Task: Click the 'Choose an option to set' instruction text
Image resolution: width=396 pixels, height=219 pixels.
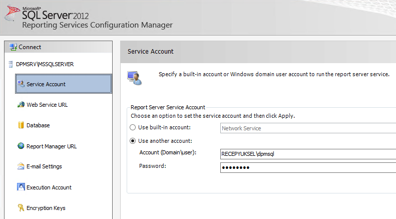Action: point(213,116)
